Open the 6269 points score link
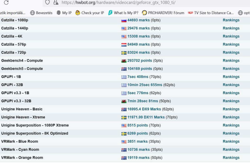This screenshot has width=250, height=168. click(x=137, y=133)
